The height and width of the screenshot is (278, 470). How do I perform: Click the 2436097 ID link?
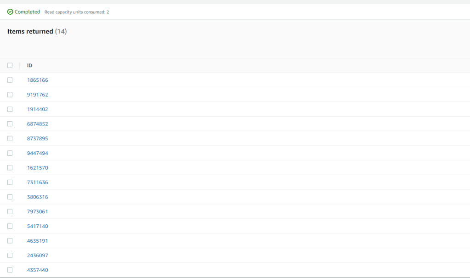[37, 255]
